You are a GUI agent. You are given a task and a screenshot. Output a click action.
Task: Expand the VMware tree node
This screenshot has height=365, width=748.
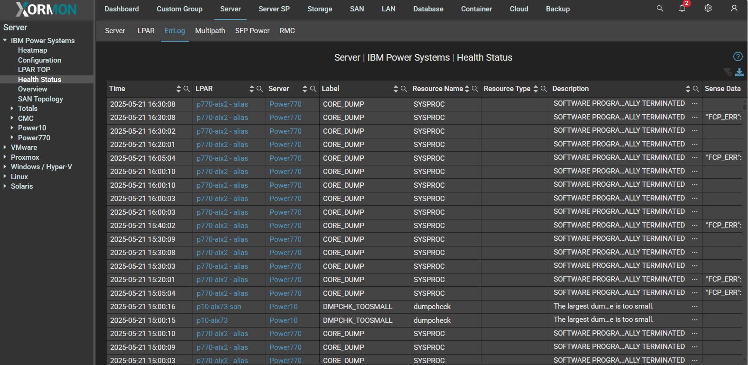tap(5, 147)
